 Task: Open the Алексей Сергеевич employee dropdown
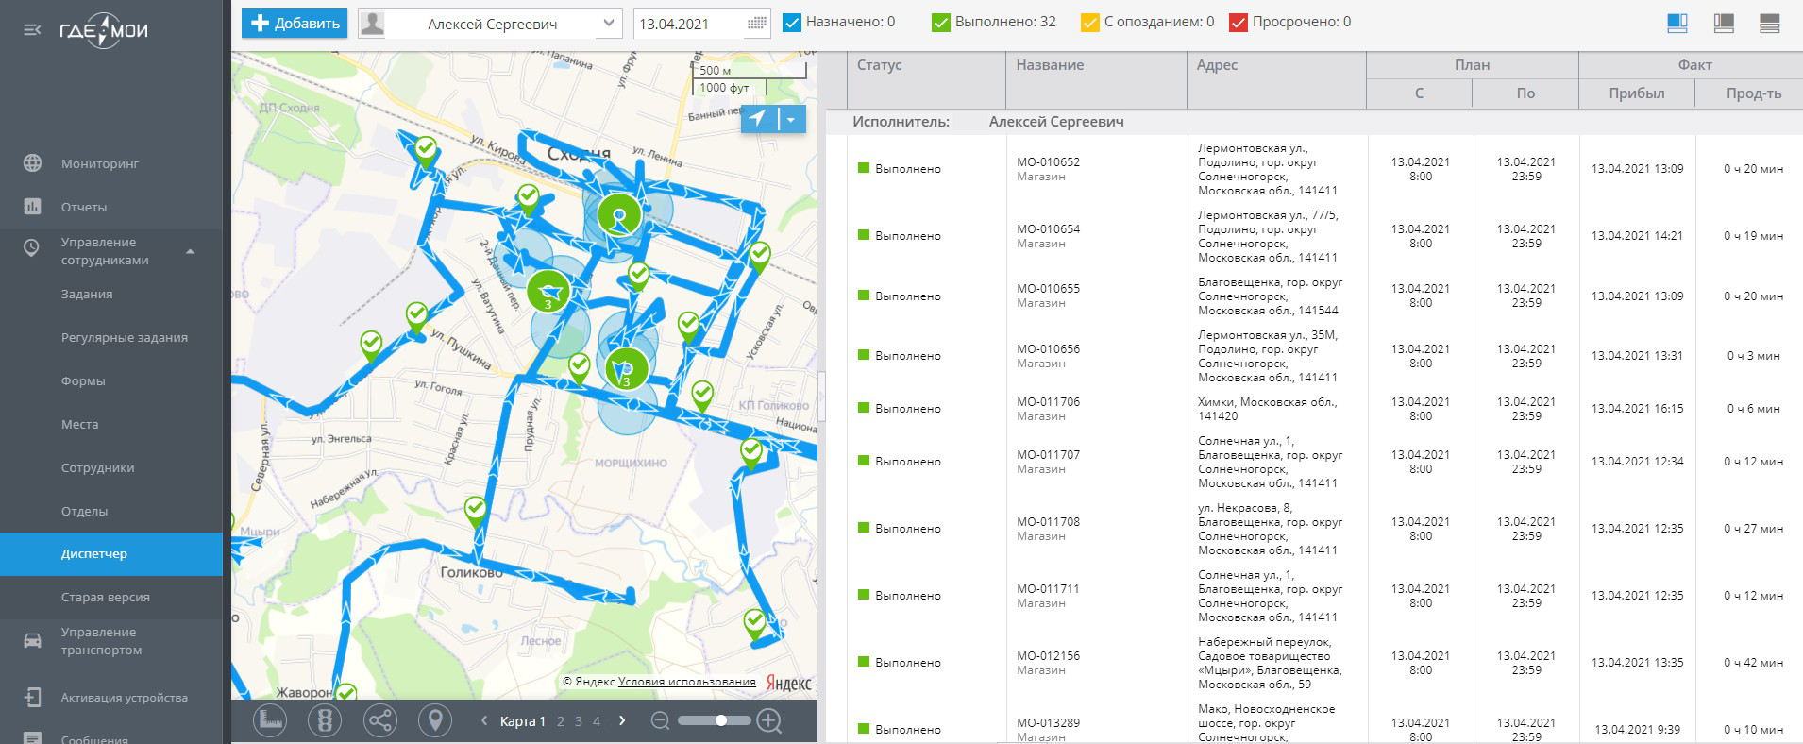(491, 24)
